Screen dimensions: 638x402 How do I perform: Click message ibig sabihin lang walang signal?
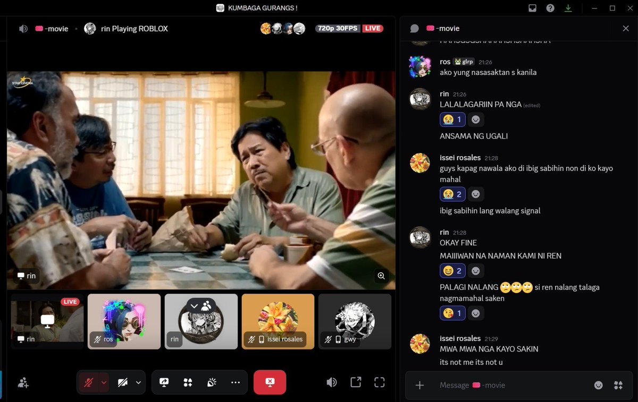(x=490, y=211)
